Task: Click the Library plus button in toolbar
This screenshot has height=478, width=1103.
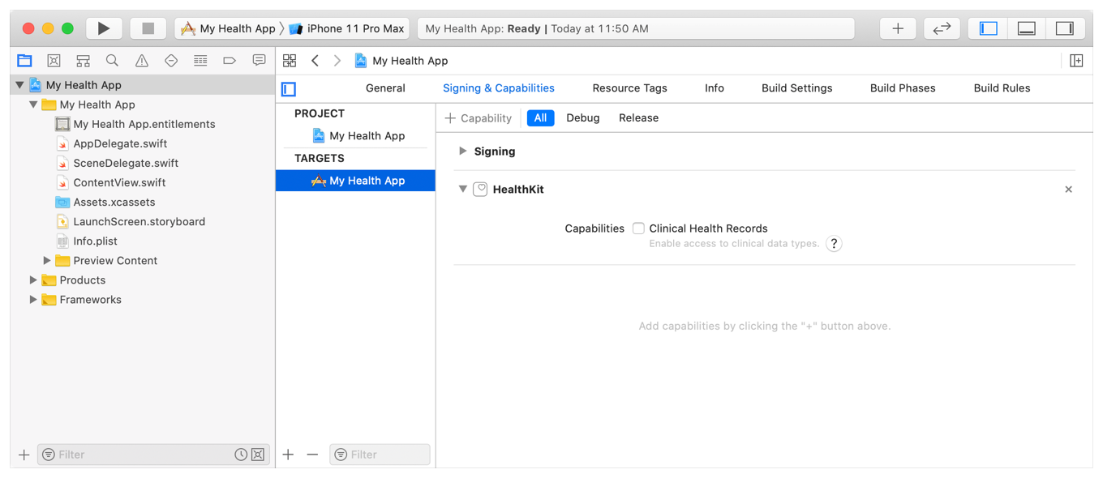Action: [898, 28]
